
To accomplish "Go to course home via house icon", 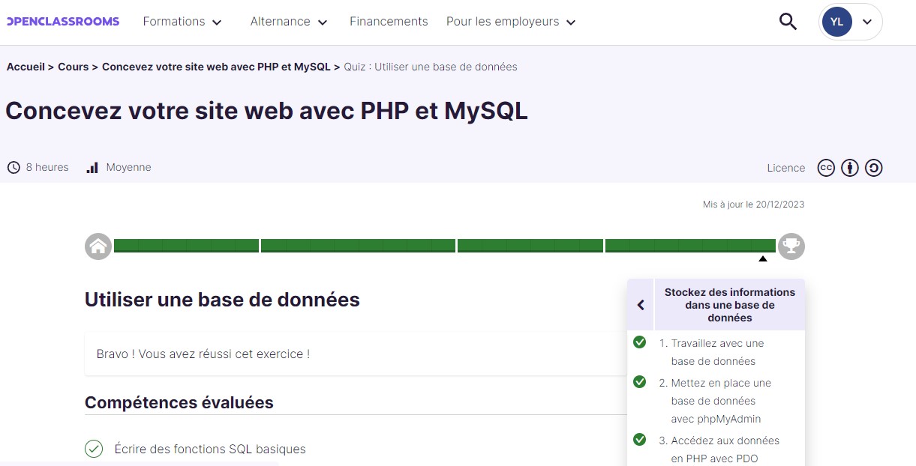I will tap(98, 246).
